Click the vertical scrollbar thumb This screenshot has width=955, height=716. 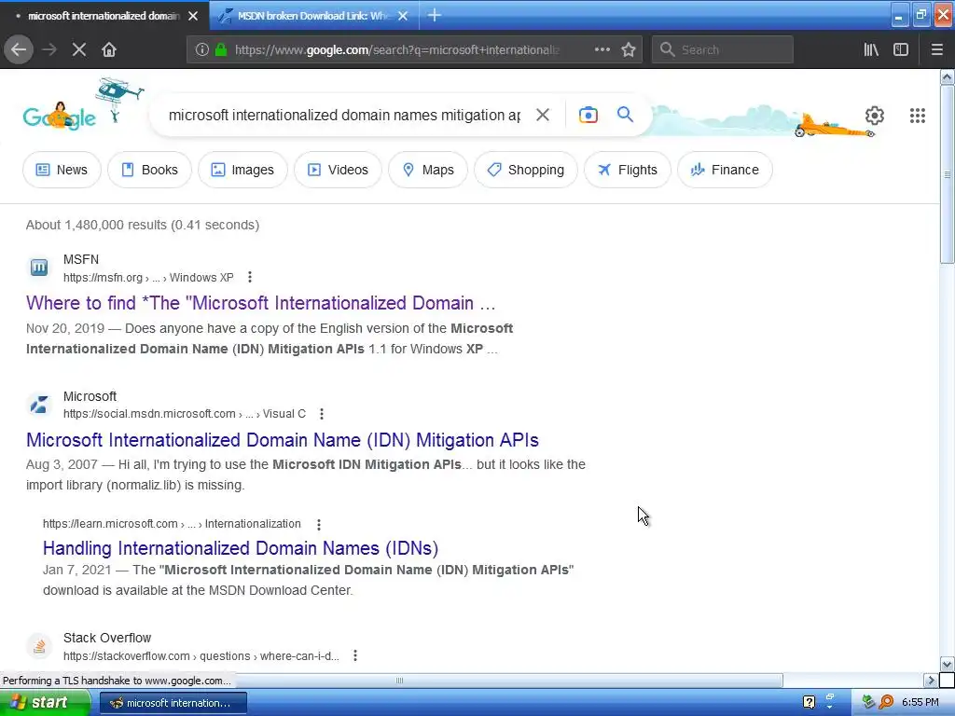pos(947,174)
